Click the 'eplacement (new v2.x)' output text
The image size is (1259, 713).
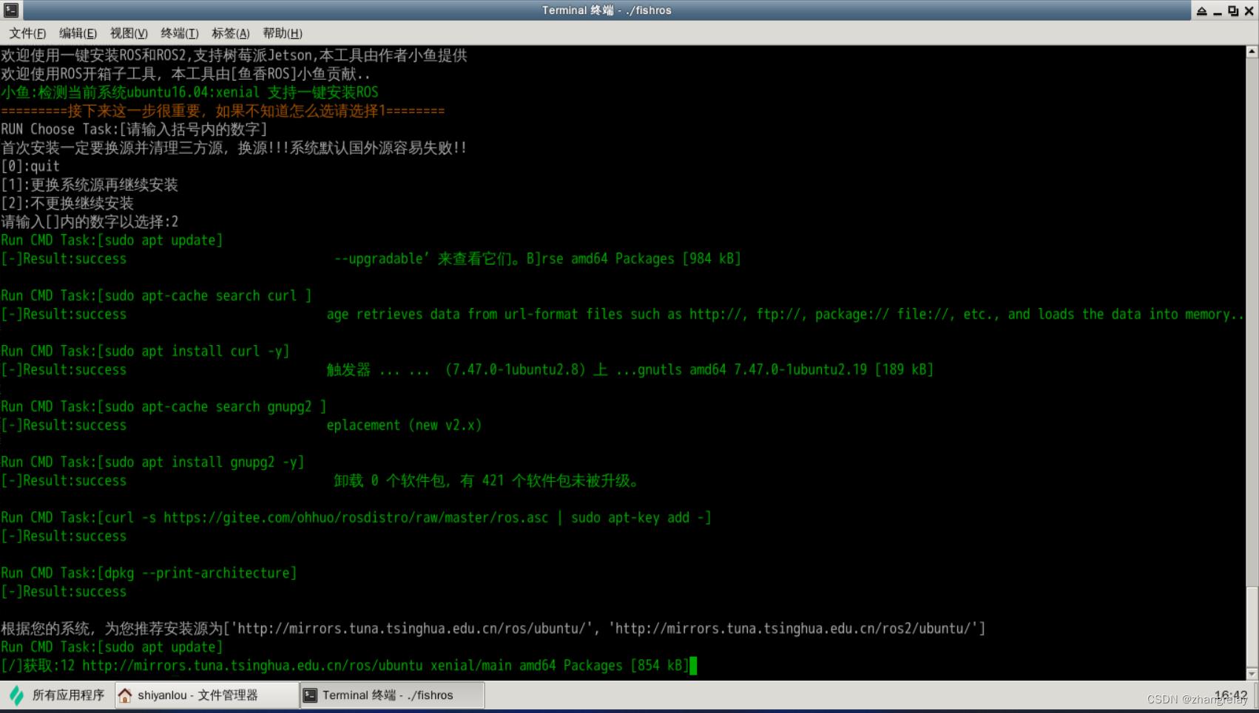(x=404, y=426)
